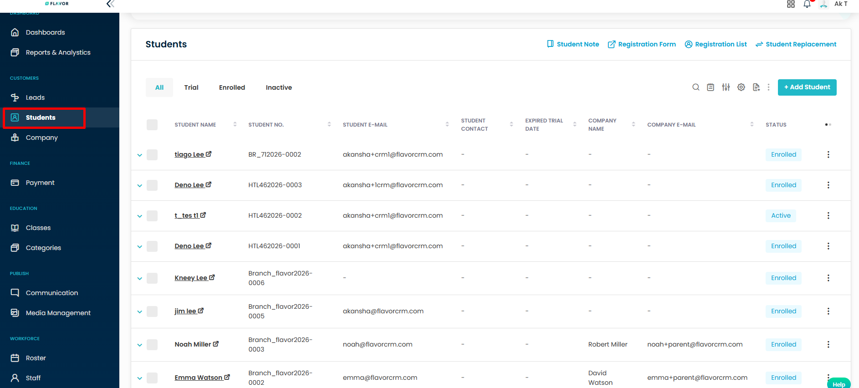Open row actions for student HTL462026-0001
859x388 pixels.
828,246
